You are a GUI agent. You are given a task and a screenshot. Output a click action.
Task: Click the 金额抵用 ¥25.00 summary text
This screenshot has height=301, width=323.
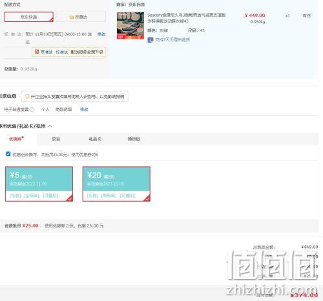pos(21,226)
